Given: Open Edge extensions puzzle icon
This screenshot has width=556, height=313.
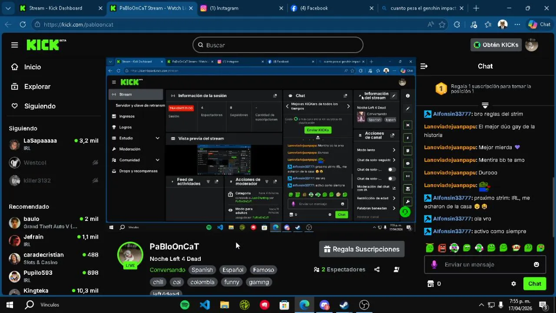Looking at the screenshot, I should click(x=457, y=24).
